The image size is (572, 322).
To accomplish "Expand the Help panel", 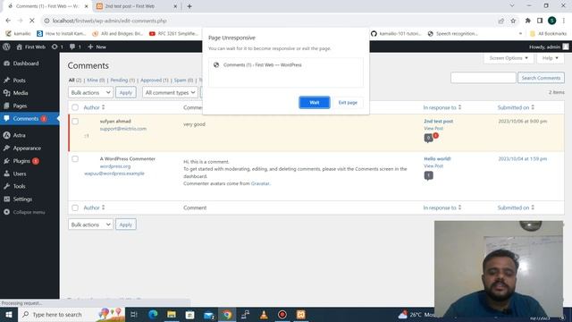I will coord(551,58).
